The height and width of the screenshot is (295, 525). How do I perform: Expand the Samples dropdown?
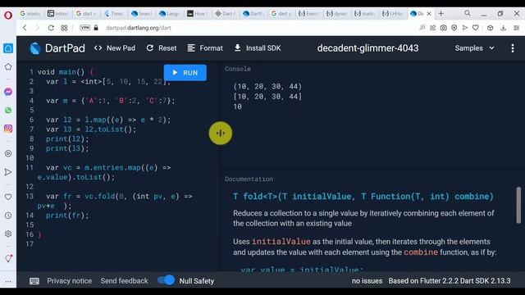click(474, 48)
